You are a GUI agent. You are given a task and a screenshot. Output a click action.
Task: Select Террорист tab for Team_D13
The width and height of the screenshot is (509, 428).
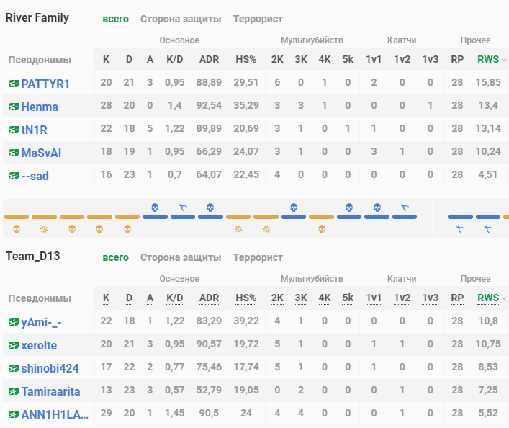258,257
